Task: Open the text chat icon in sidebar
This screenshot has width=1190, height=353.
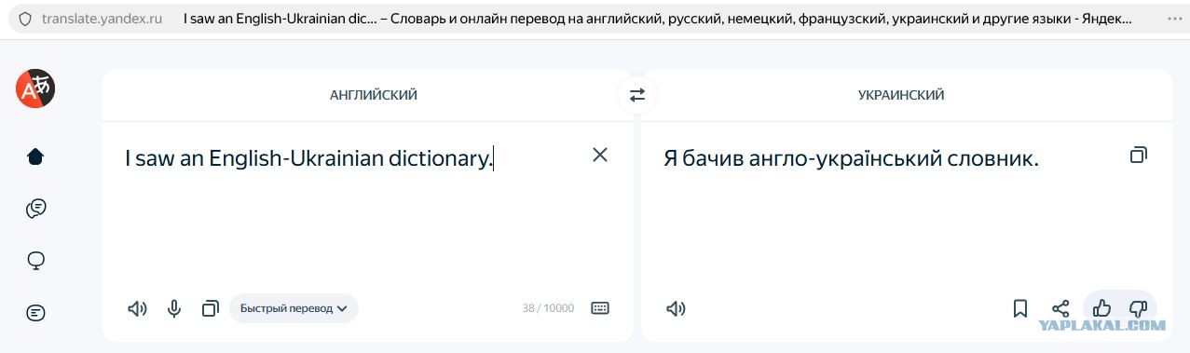Action: pyautogui.click(x=35, y=313)
